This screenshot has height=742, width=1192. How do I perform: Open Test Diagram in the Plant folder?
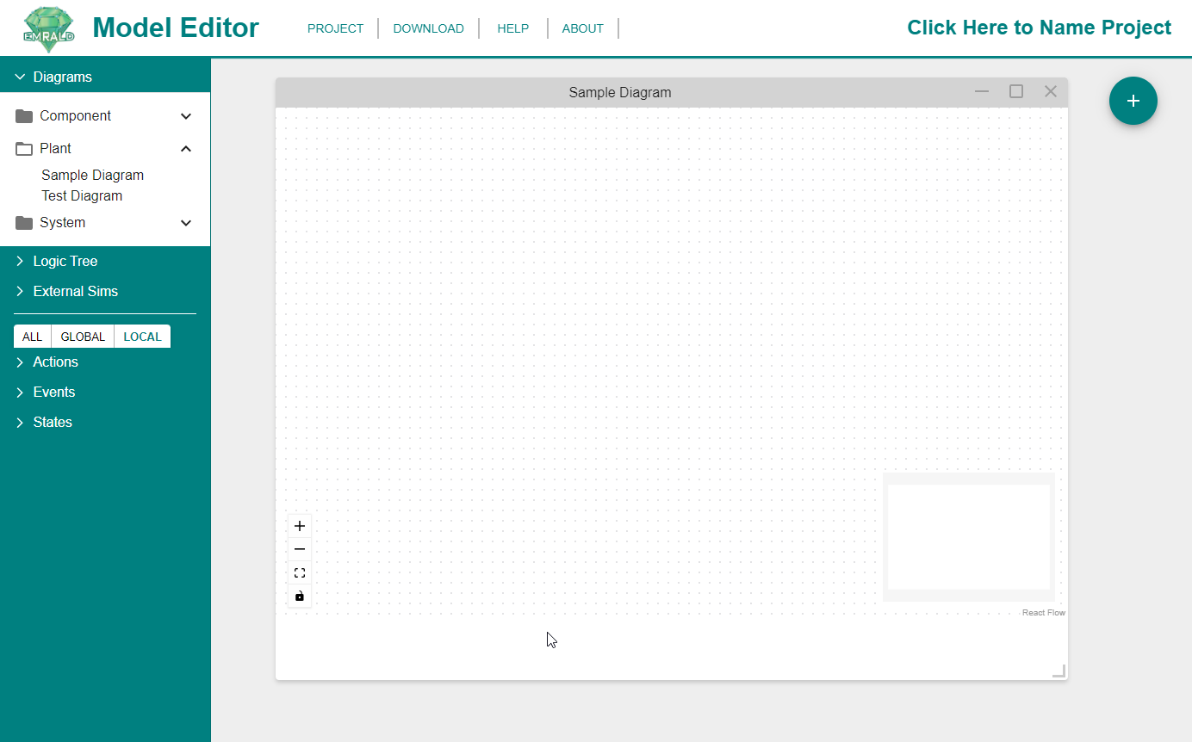pyautogui.click(x=82, y=195)
